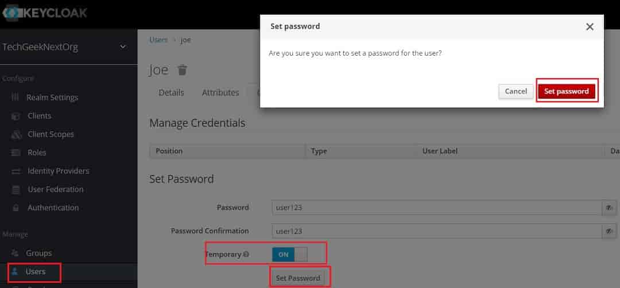Close the Set password dialog with X
620x288 pixels.
coord(590,27)
